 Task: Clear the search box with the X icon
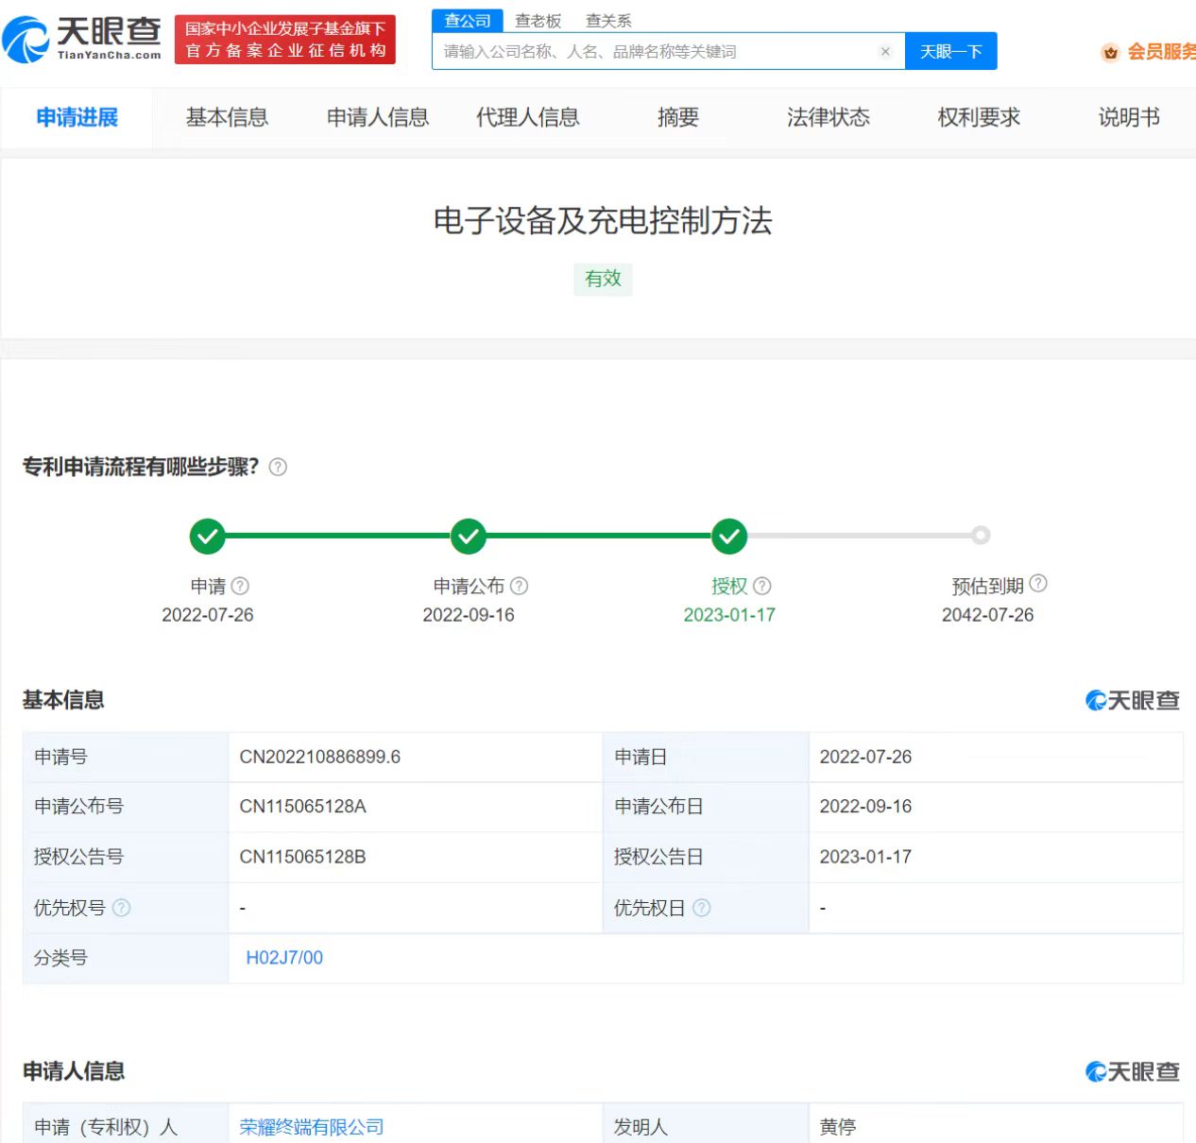(x=885, y=52)
